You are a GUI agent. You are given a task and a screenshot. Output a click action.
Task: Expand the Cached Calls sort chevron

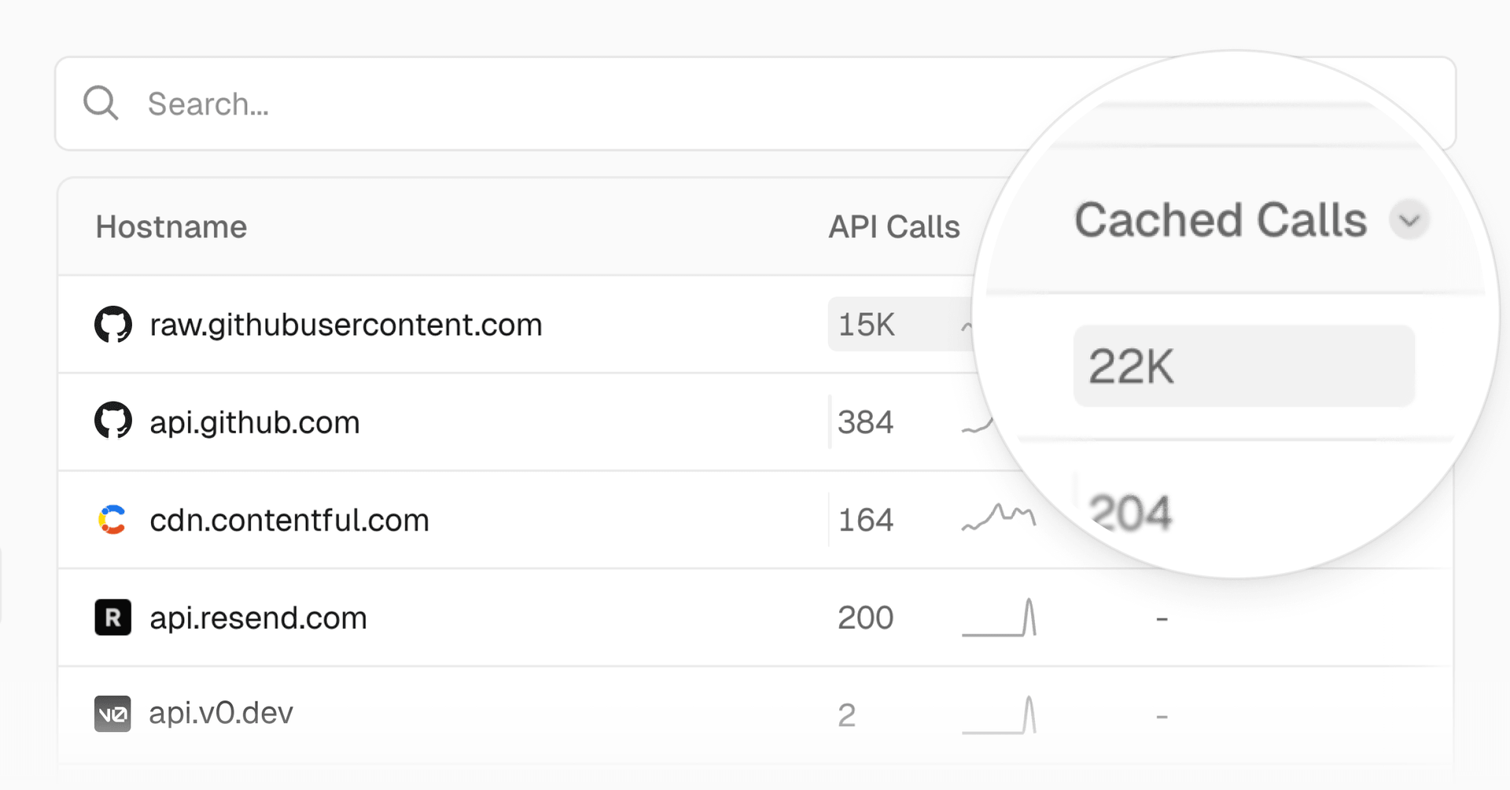[1409, 220]
